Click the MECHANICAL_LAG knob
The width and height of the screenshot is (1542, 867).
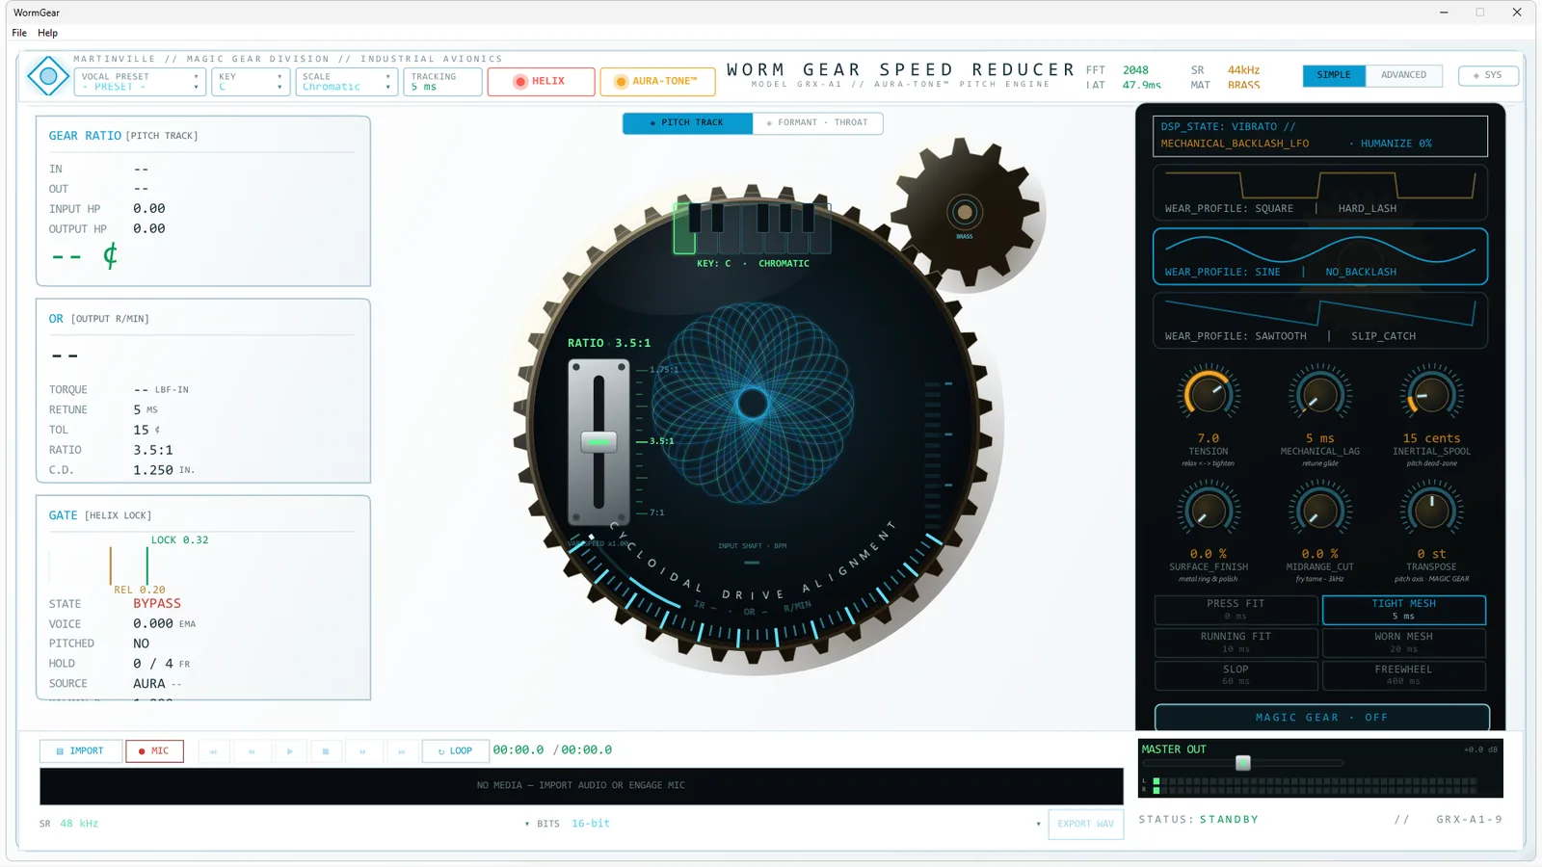point(1319,395)
